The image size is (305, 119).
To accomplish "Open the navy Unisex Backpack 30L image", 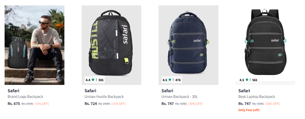I will tap(188, 43).
